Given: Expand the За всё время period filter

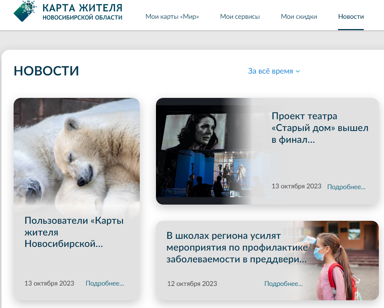Looking at the screenshot, I should point(274,71).
